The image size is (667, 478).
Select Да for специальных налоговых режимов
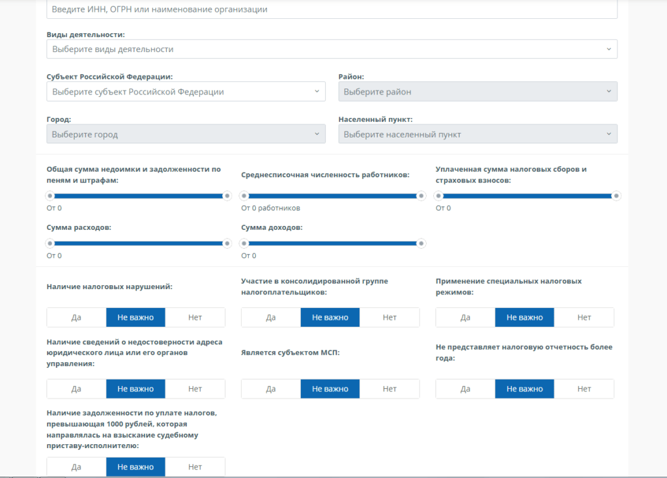pos(465,318)
